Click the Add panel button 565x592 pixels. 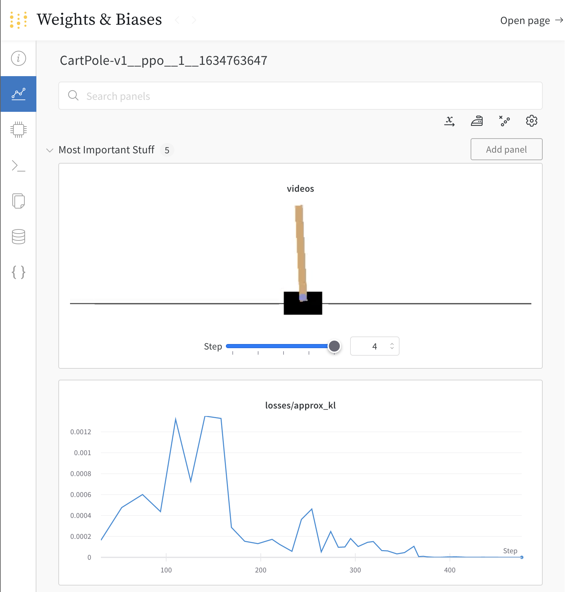pyautogui.click(x=506, y=149)
